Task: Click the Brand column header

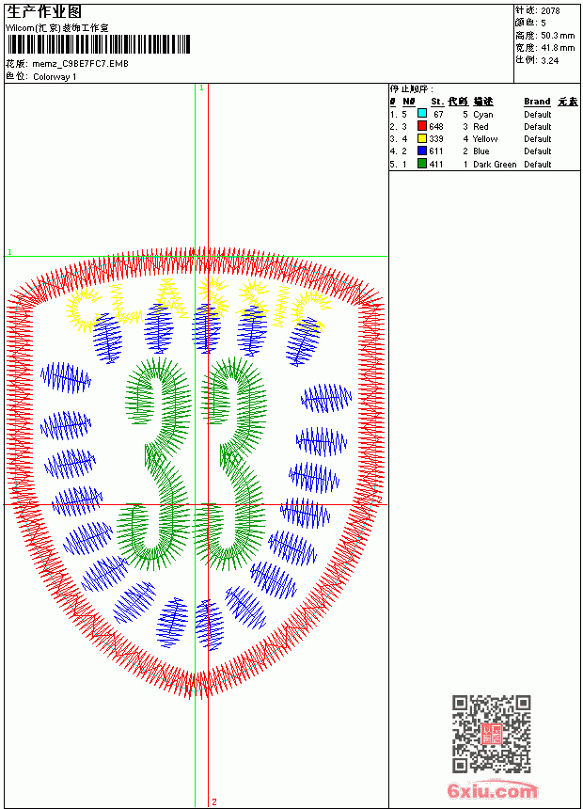Action: point(537,102)
